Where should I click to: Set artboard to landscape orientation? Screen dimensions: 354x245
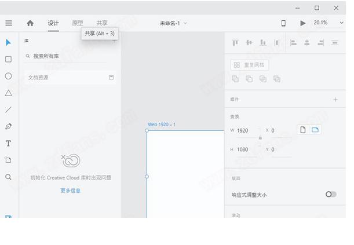315,130
